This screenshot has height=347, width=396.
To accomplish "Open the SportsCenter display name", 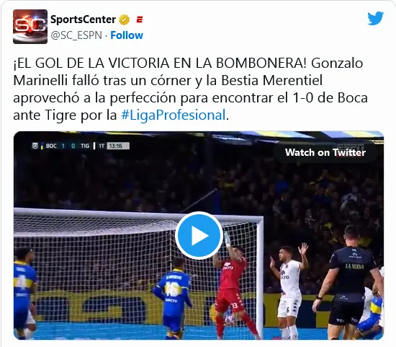I will click(x=83, y=19).
